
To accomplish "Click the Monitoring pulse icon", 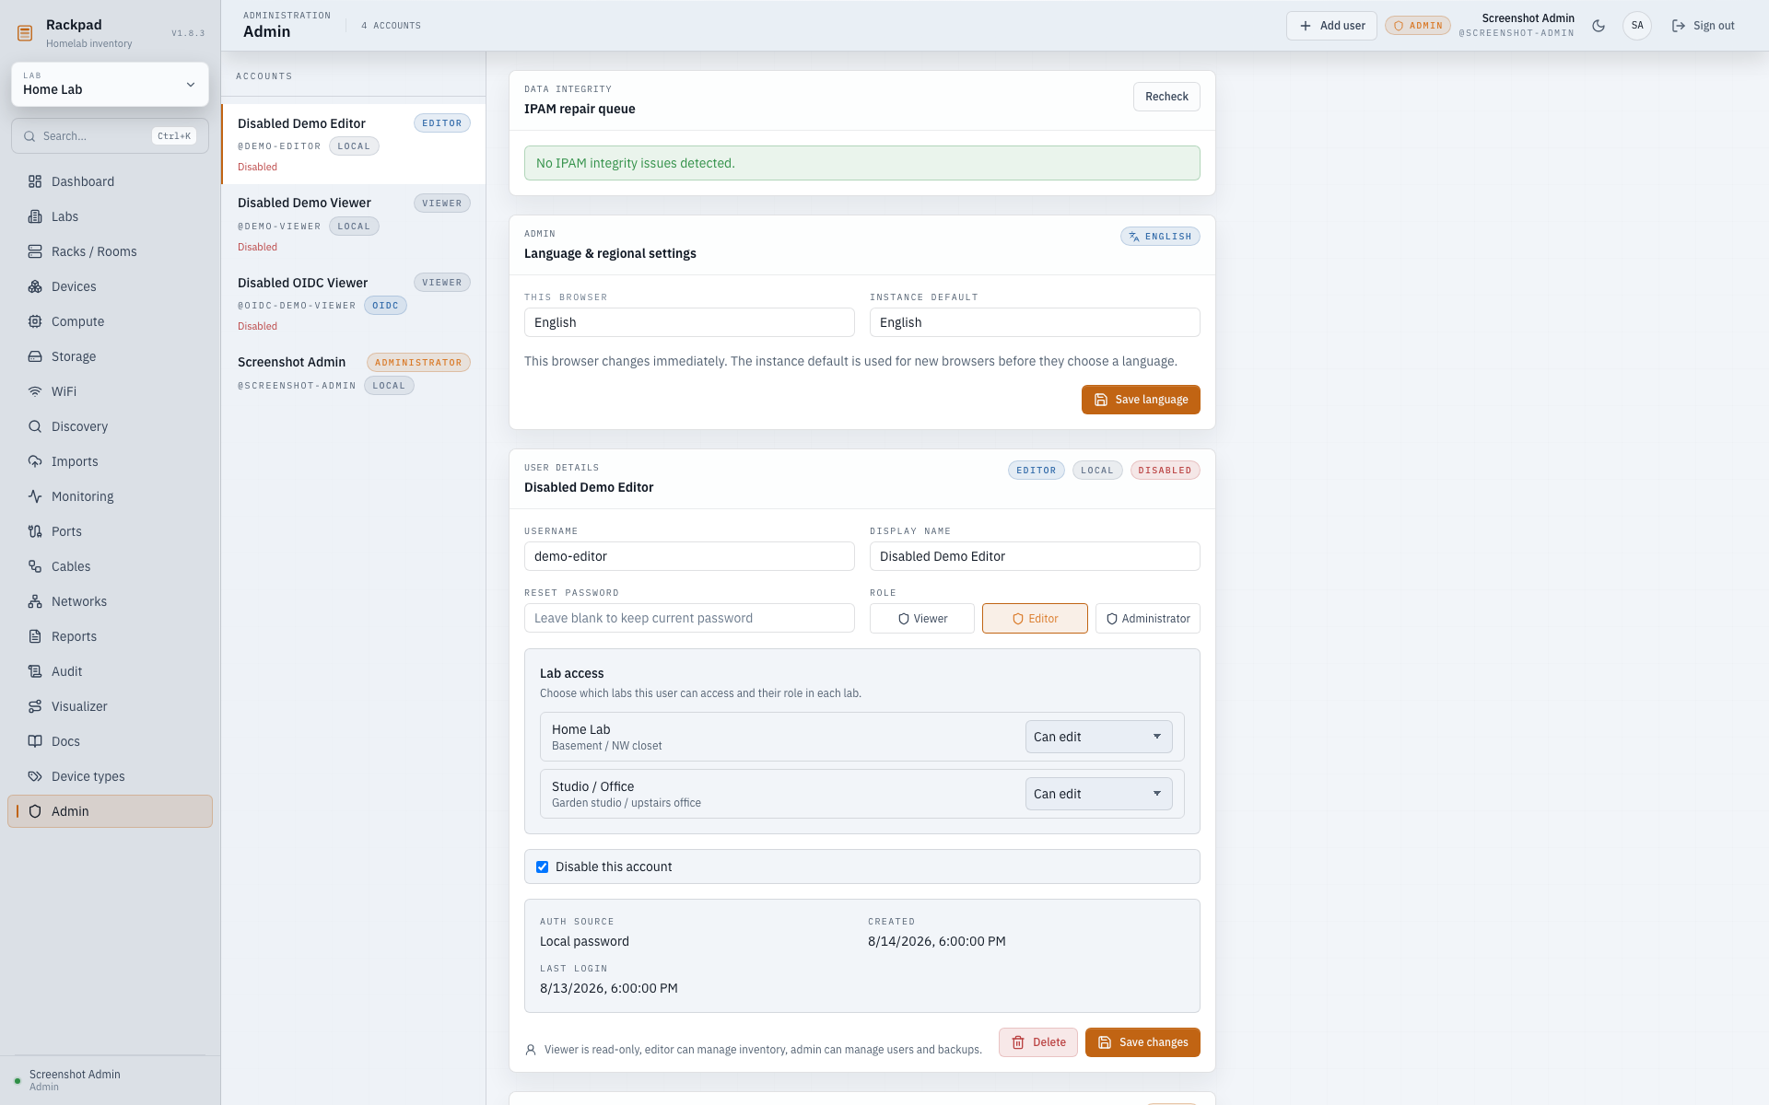I will click(35, 496).
